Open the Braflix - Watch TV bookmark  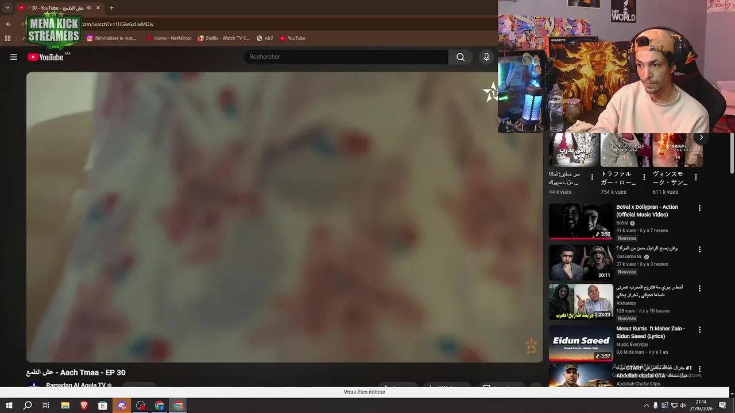click(x=223, y=38)
